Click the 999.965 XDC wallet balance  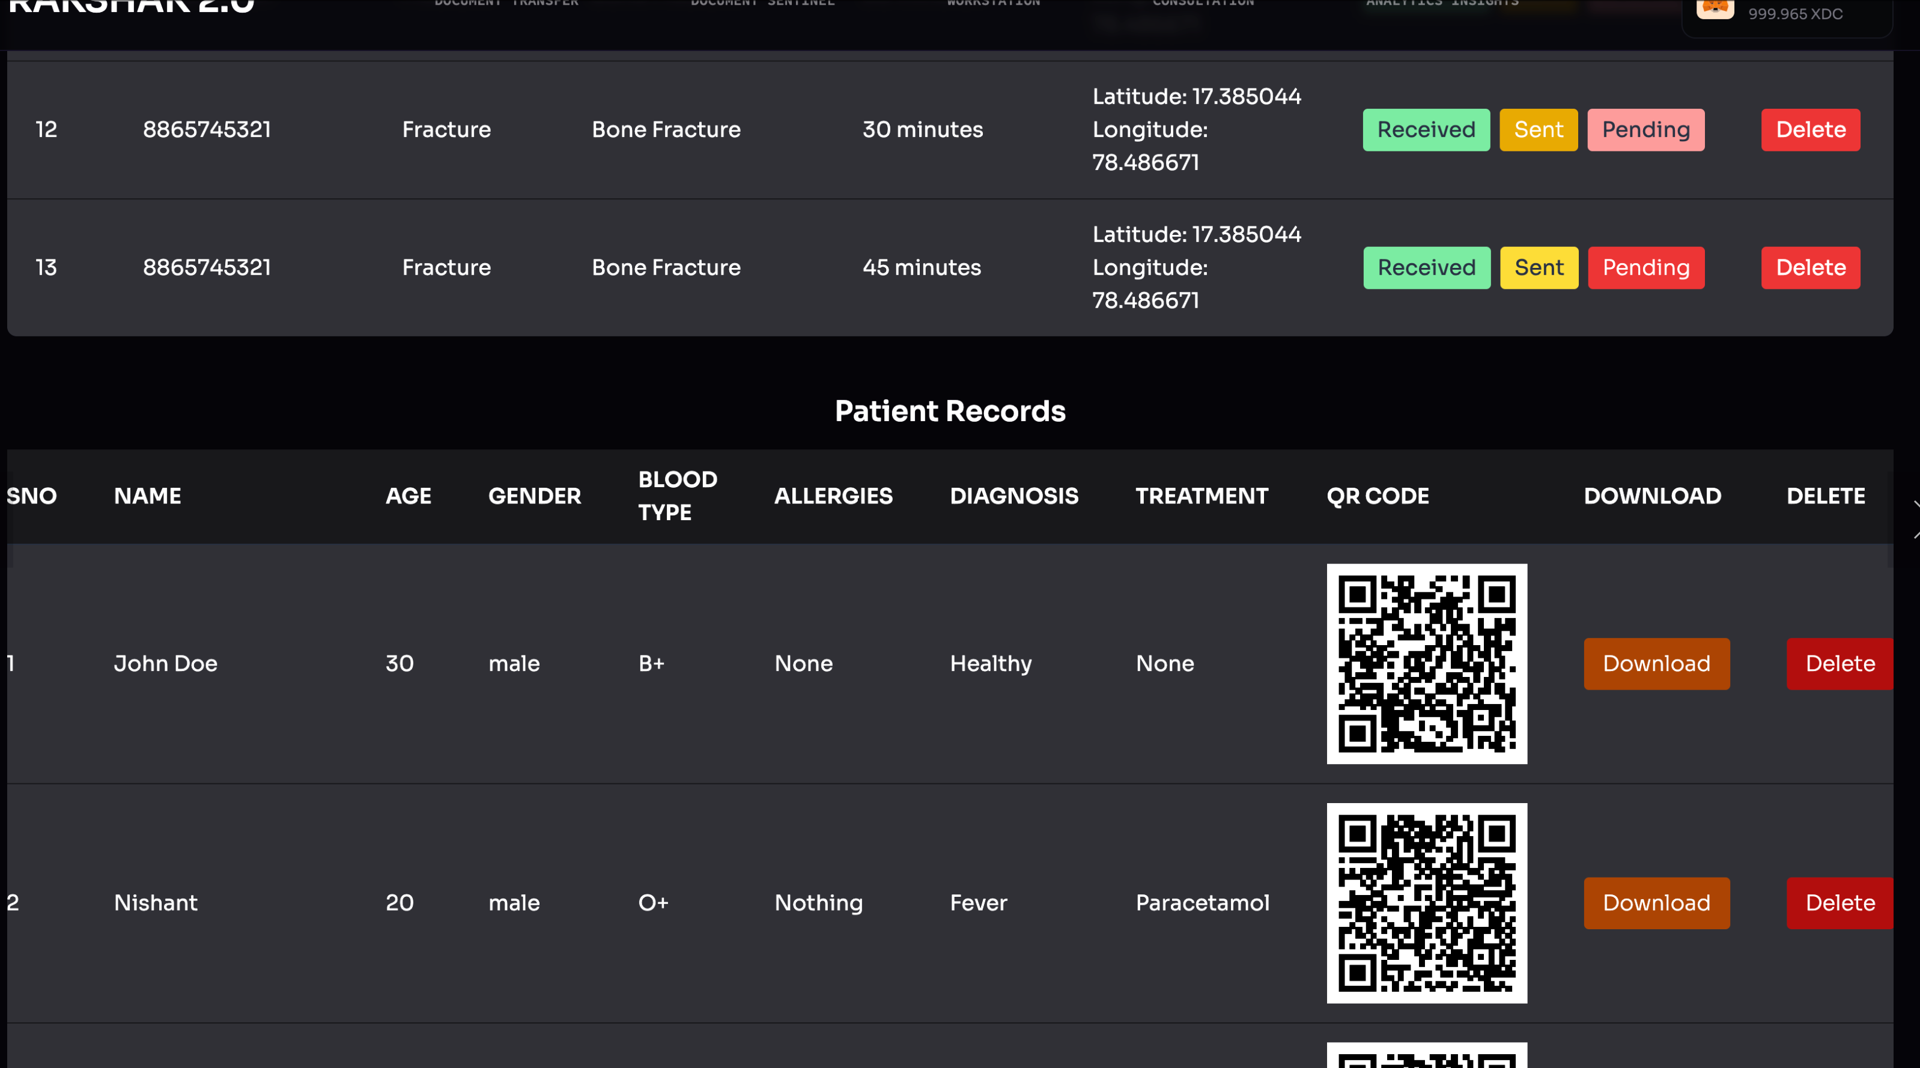pos(1795,14)
